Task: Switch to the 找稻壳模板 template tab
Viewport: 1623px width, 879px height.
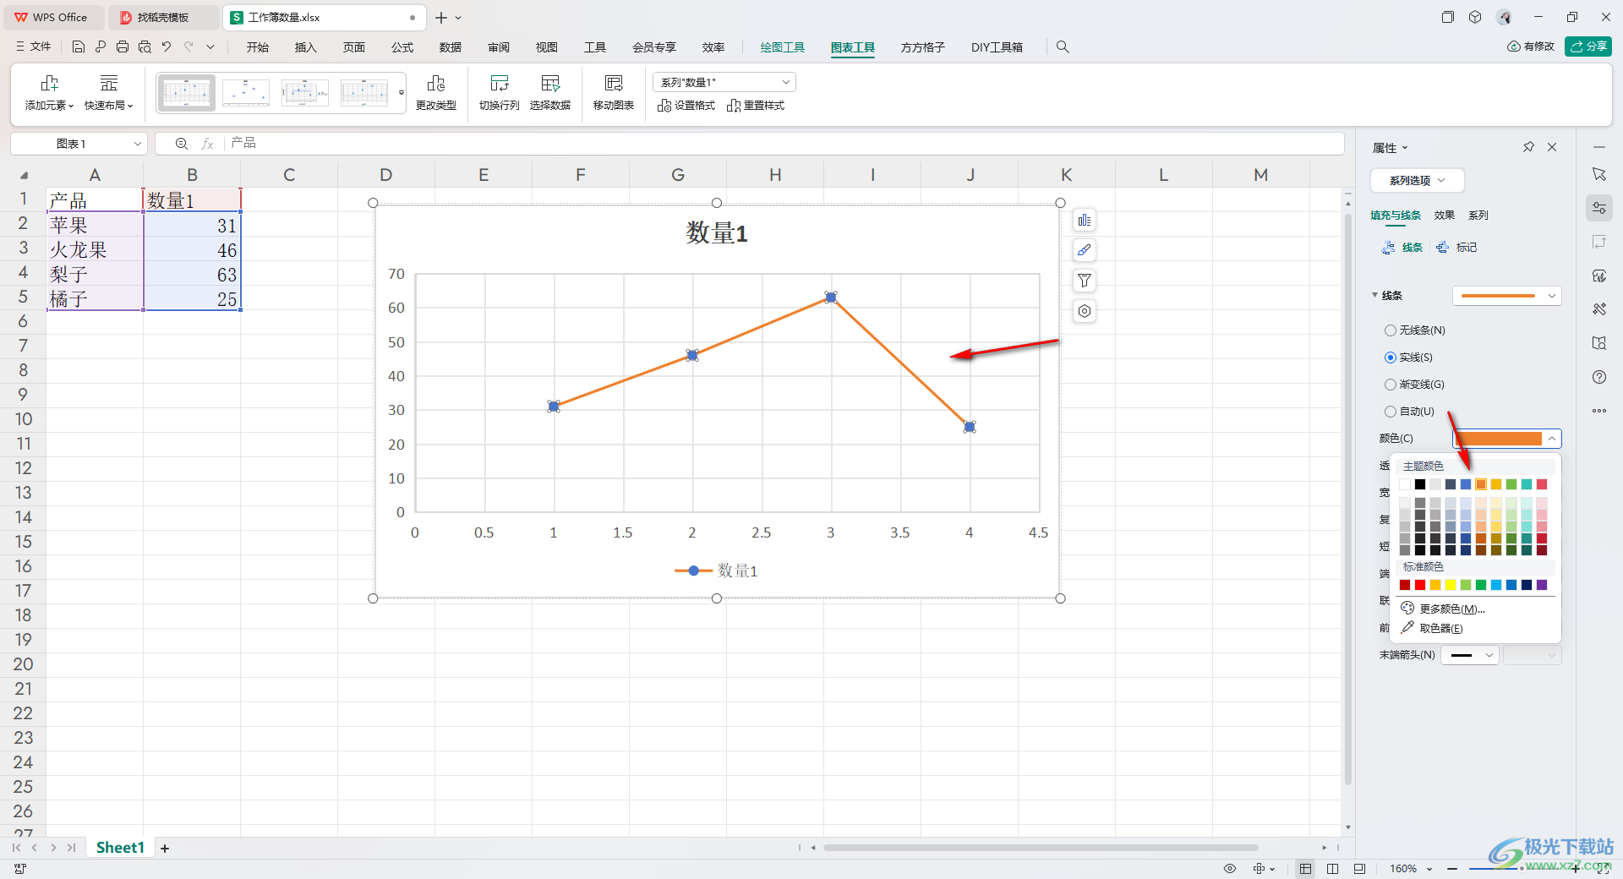Action: tap(165, 17)
